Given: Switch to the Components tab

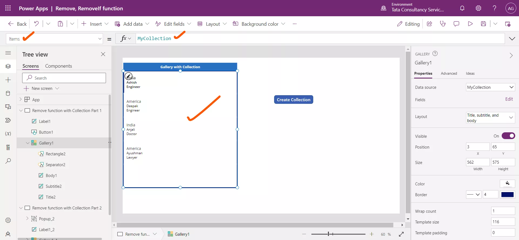Looking at the screenshot, I should click(59, 66).
